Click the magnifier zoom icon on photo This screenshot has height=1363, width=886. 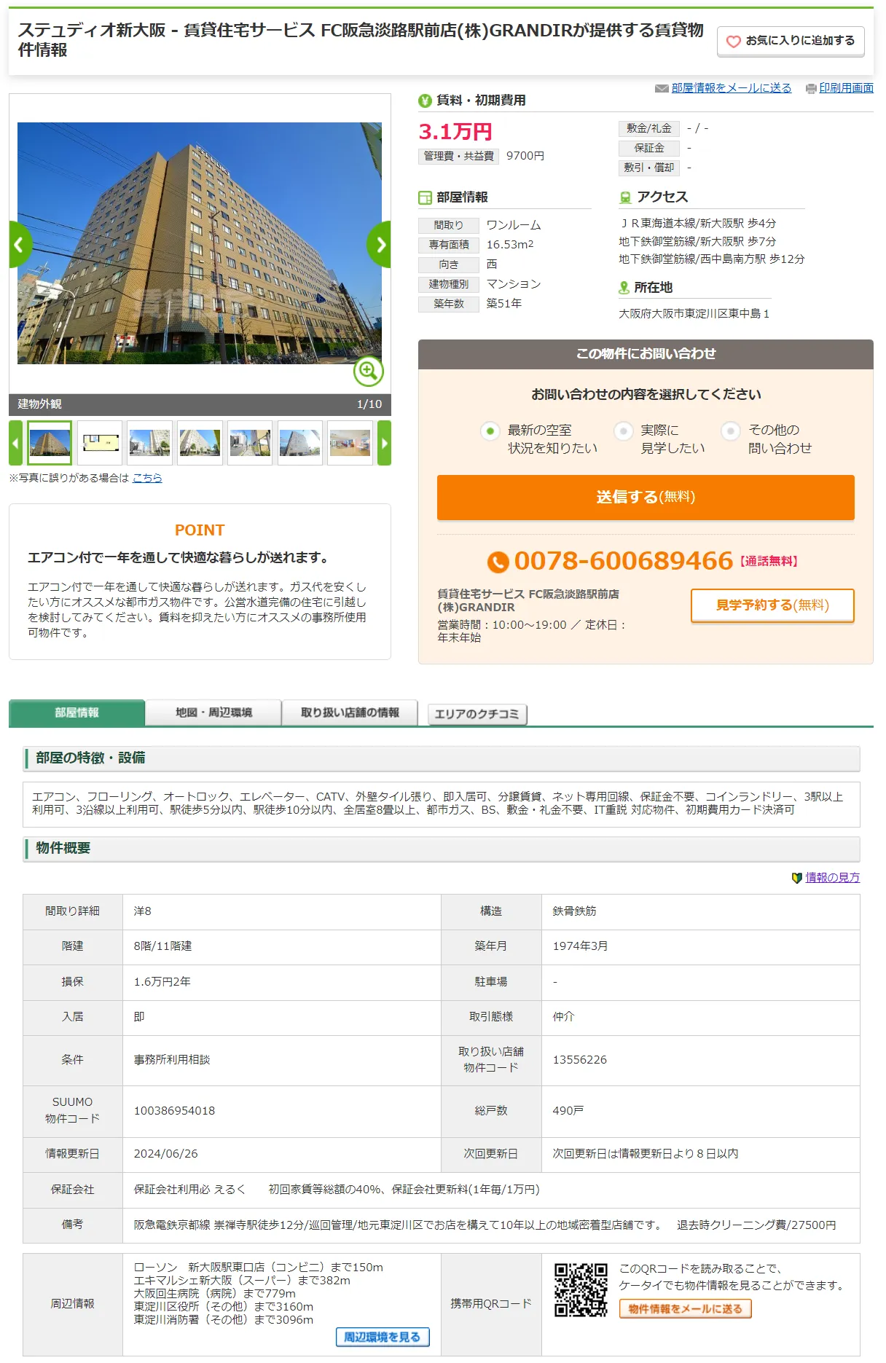coord(368,372)
